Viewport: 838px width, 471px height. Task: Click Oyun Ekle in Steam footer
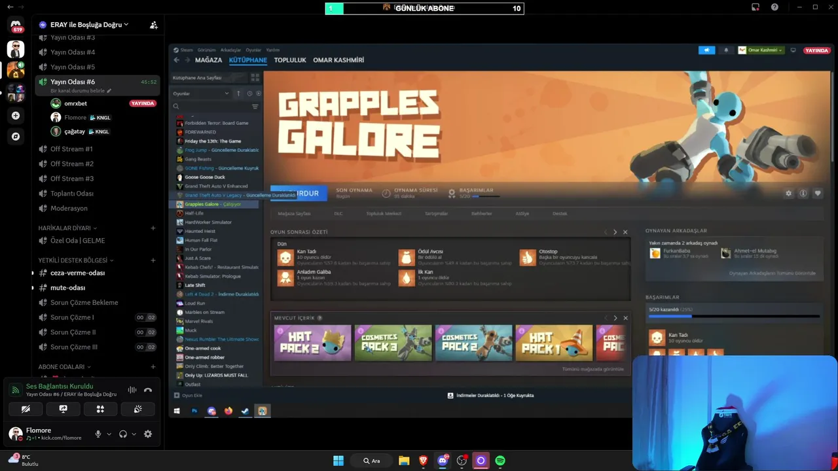[x=188, y=395]
